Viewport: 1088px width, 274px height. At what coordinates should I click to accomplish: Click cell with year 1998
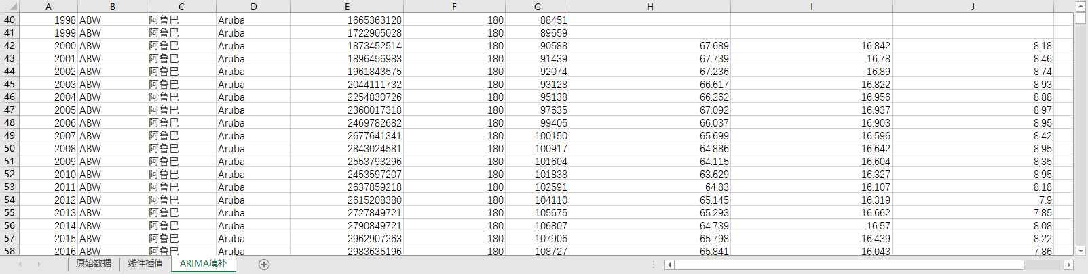tap(48, 20)
